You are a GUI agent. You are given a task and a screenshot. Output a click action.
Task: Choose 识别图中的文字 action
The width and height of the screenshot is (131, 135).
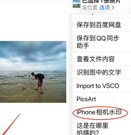pos(102,72)
